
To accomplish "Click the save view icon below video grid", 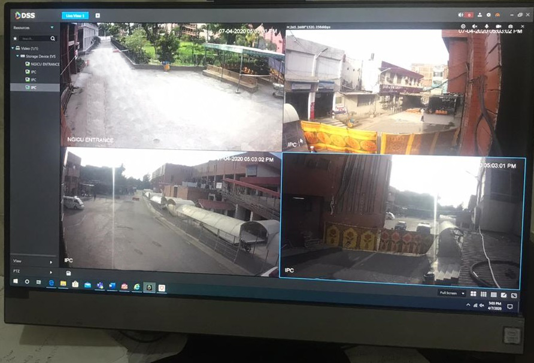I will tap(69, 273).
